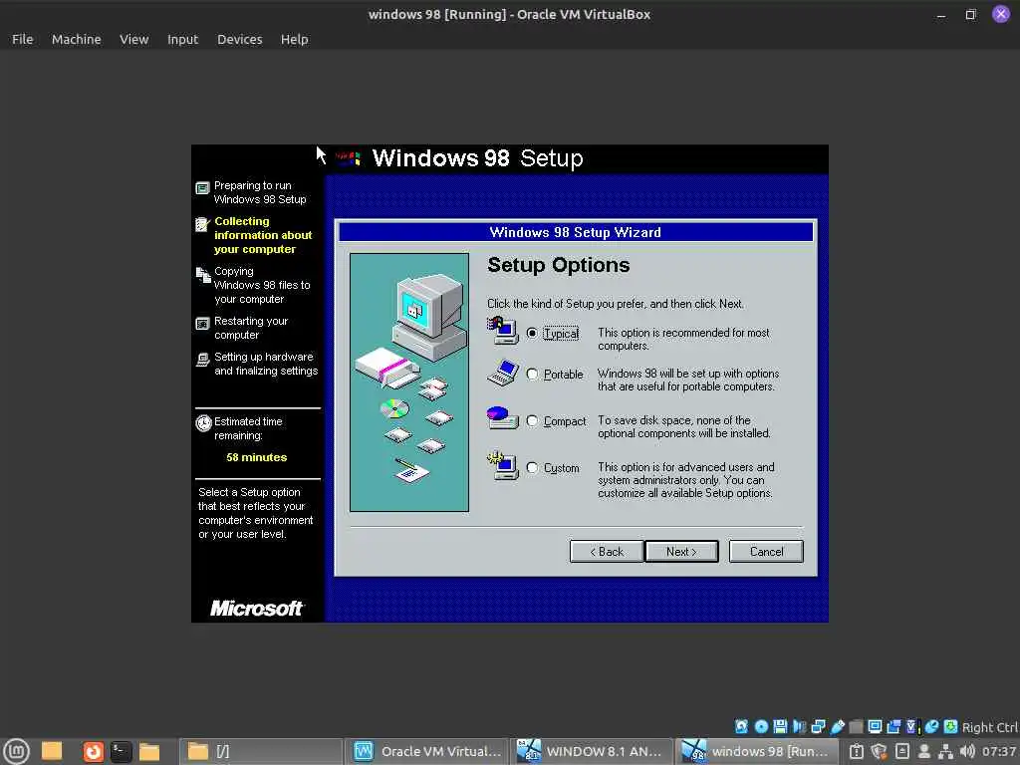Click the 'Copying Windows 98 files' step
Image resolution: width=1020 pixels, height=765 pixels.
[x=262, y=285]
